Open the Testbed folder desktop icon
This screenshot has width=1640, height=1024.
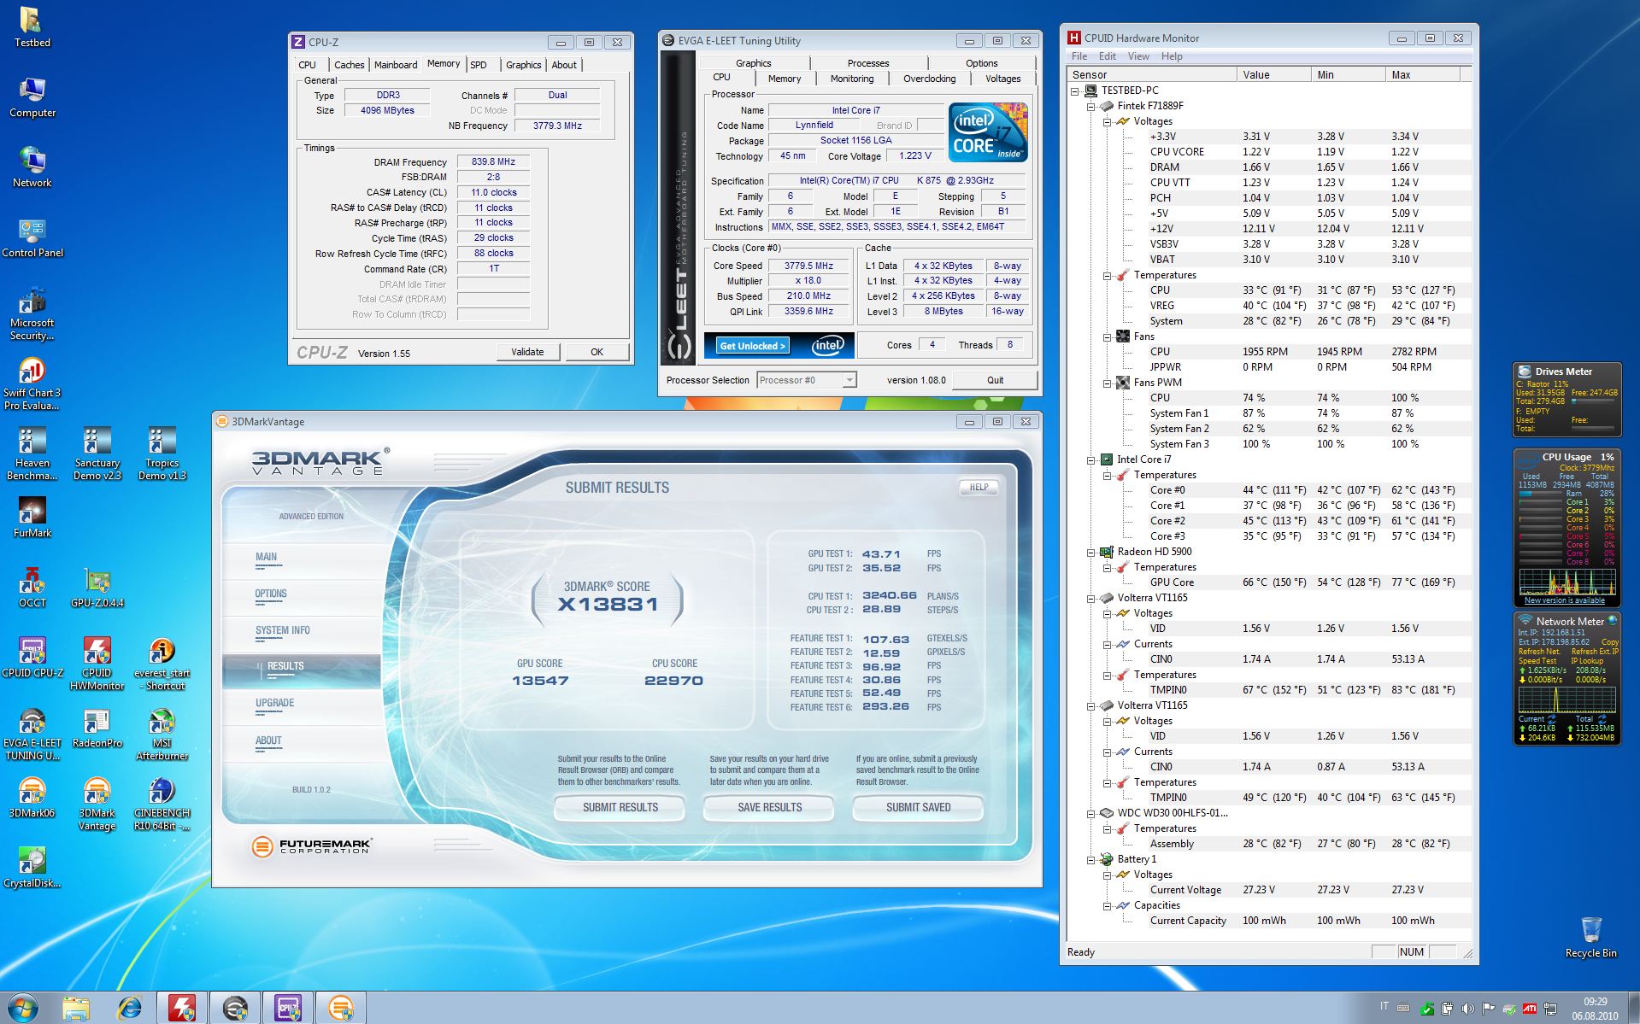click(x=32, y=27)
